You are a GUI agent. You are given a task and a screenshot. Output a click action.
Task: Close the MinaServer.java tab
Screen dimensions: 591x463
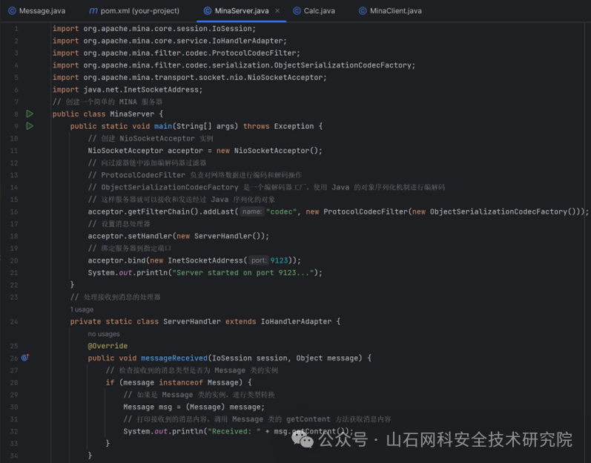[277, 11]
